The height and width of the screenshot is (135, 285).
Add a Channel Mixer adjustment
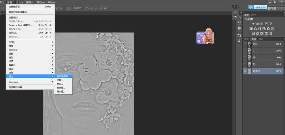click(x=268, y=29)
